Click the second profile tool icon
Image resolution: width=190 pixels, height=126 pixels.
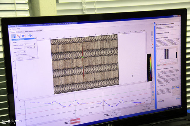(x=18, y=35)
